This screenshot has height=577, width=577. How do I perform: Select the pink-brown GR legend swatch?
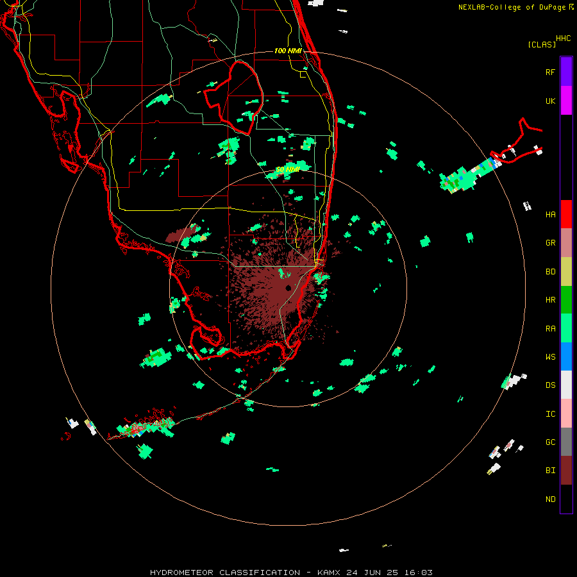(566, 243)
